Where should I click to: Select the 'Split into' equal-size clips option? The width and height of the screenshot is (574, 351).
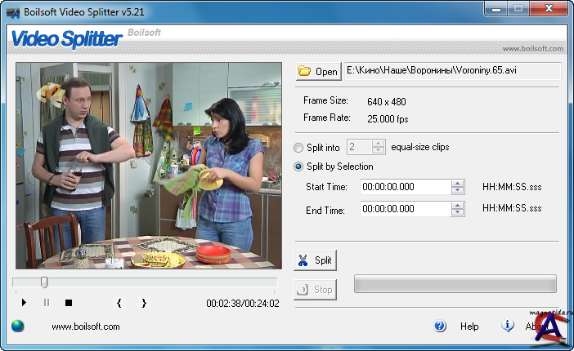click(299, 148)
